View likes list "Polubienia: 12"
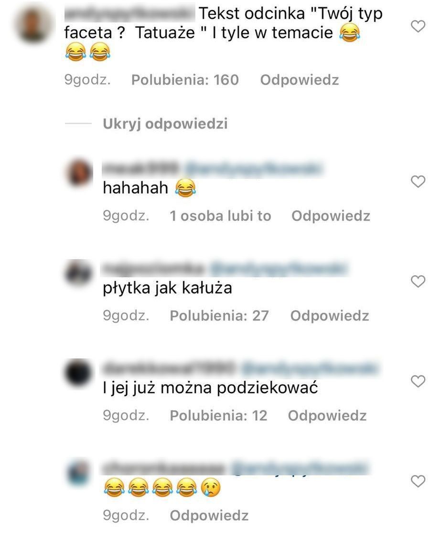 pos(218,416)
